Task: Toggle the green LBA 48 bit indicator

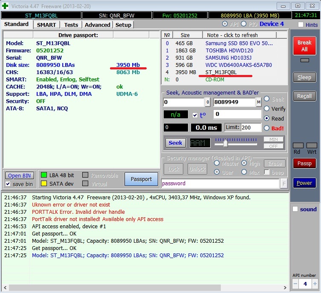Action: coord(44,175)
